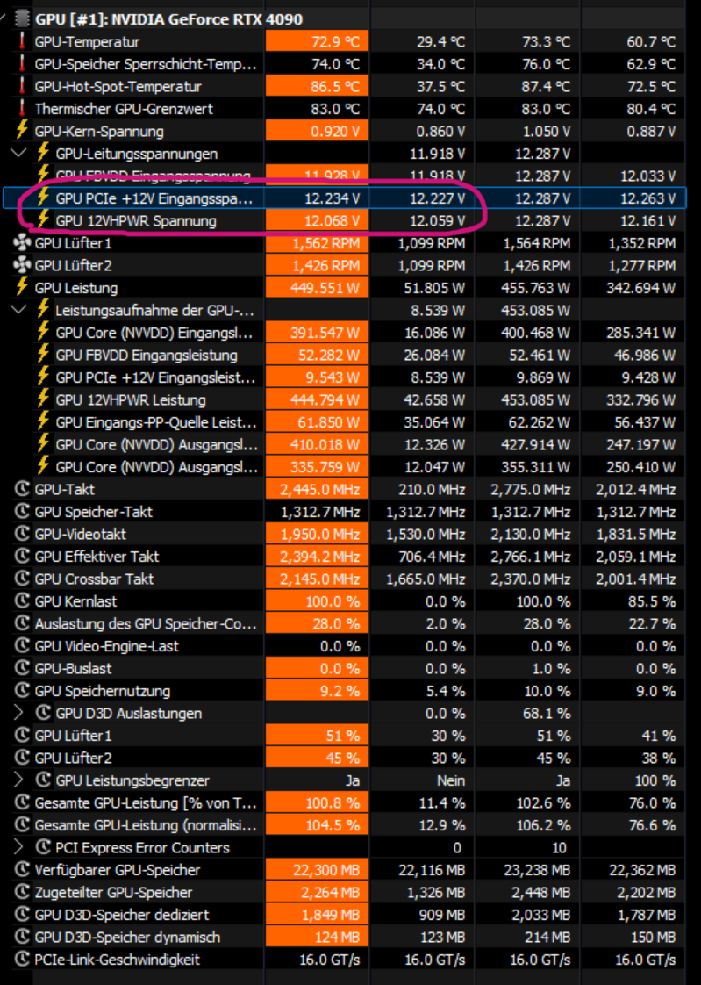Screen dimensions: 701x985
Task: Click the thermometer icon beside GPU-Temperatur
Action: [x=22, y=41]
